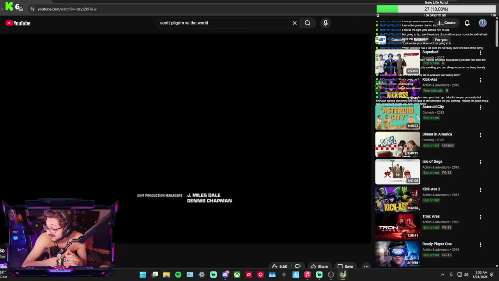Open Kick-Ass (2010) three-dot menu
Screen dimensions: 499x281
point(480,80)
